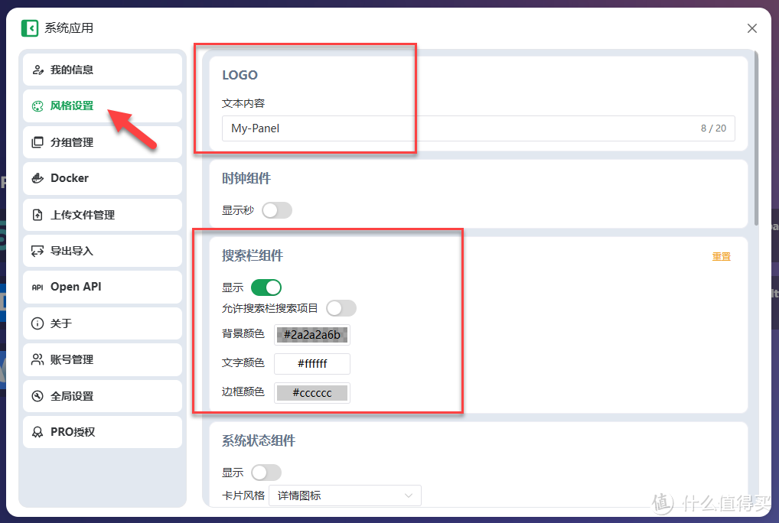The image size is (779, 523).
Task: Switch to 导出导入 page
Action: (103, 251)
